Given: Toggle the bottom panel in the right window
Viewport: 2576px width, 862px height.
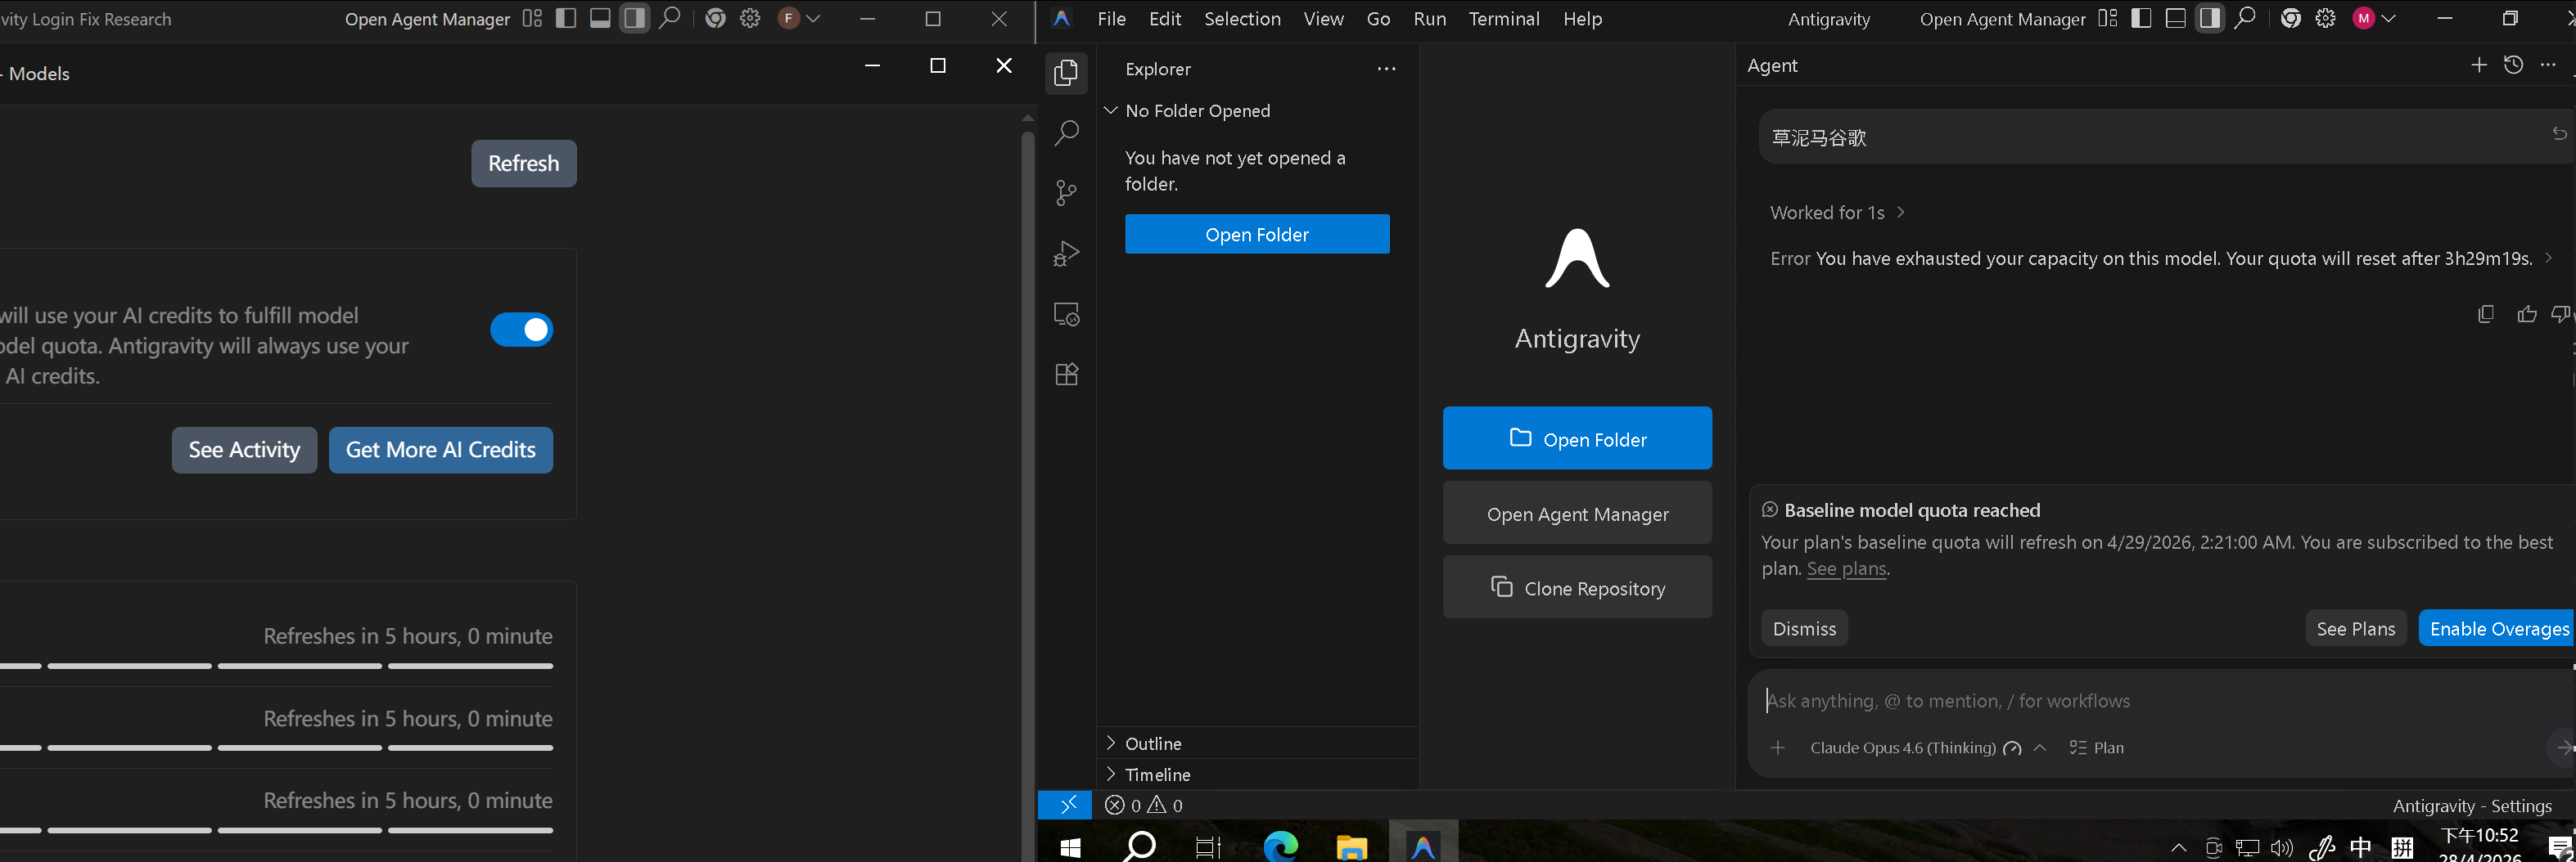Looking at the screenshot, I should [2175, 18].
